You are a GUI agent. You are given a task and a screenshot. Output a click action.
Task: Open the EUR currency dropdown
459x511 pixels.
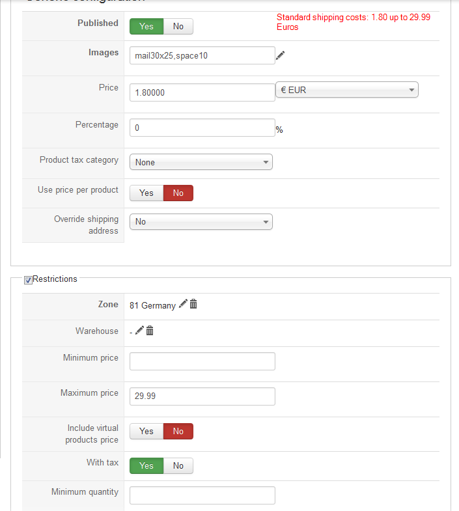[347, 90]
